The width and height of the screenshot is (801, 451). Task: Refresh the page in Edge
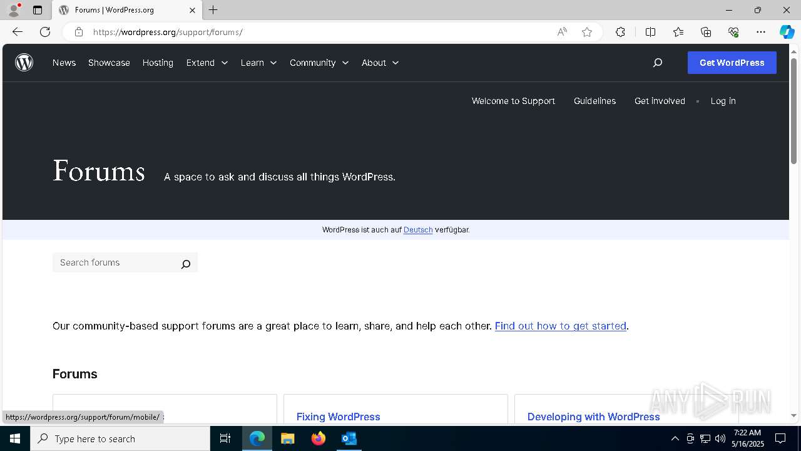[45, 32]
